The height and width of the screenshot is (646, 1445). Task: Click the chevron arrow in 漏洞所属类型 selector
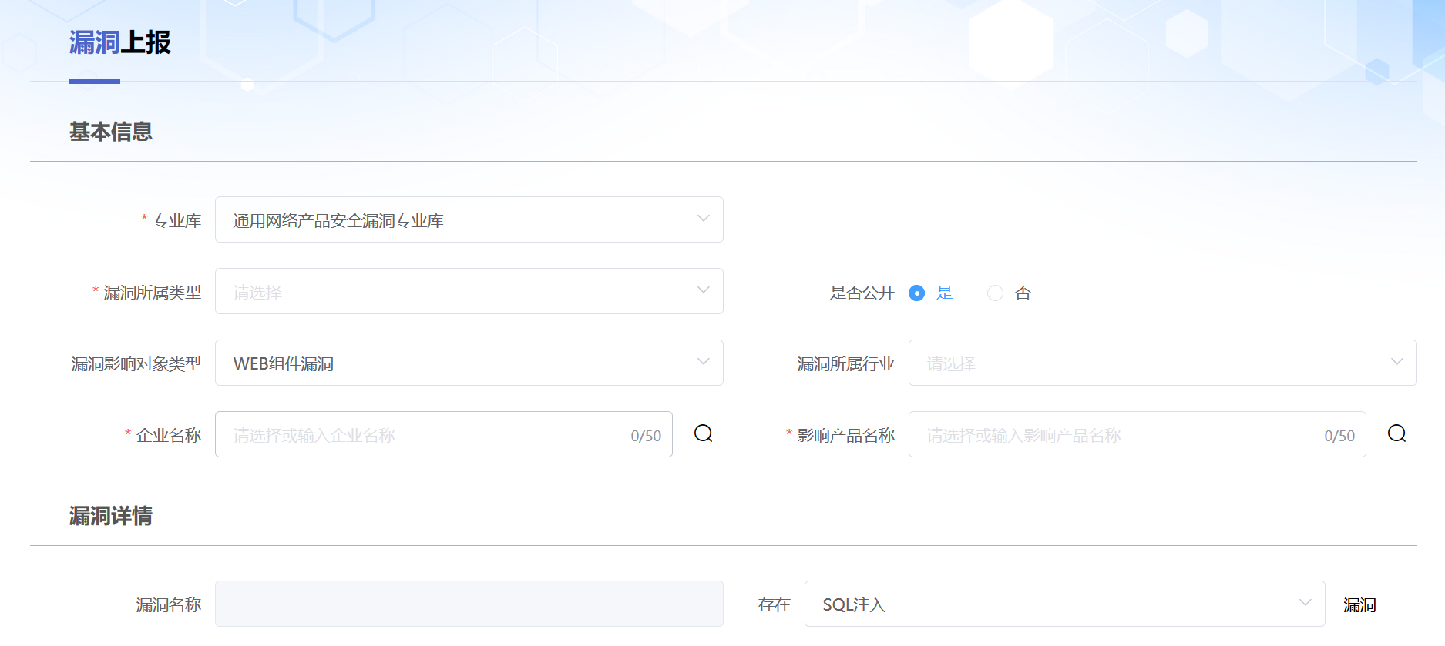pos(703,290)
